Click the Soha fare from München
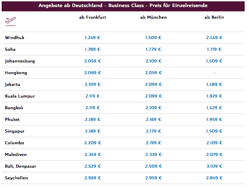This screenshot has height=188, width=249. tap(153, 49)
